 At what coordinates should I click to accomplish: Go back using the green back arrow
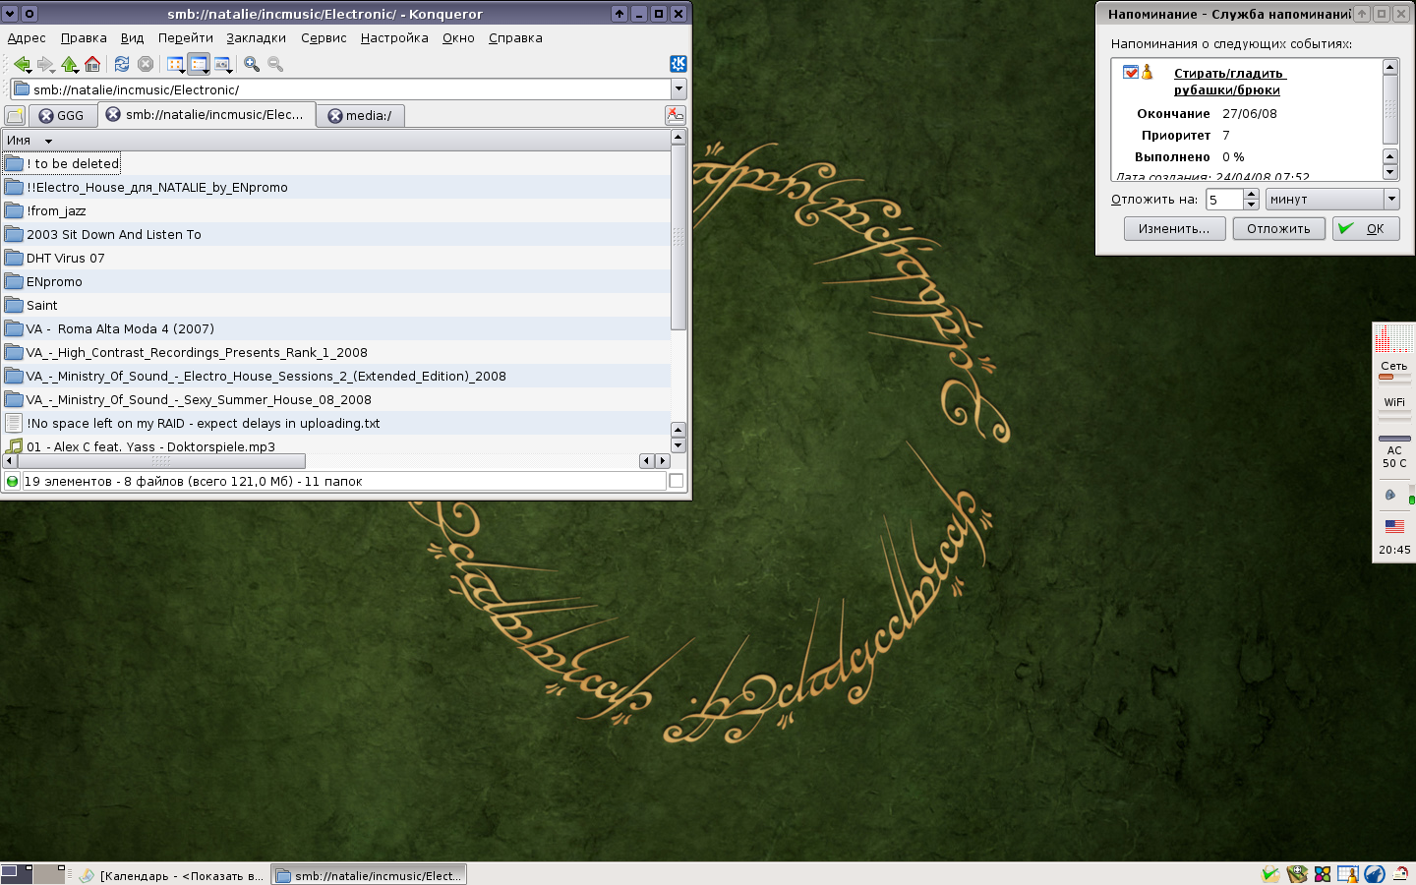coord(22,64)
